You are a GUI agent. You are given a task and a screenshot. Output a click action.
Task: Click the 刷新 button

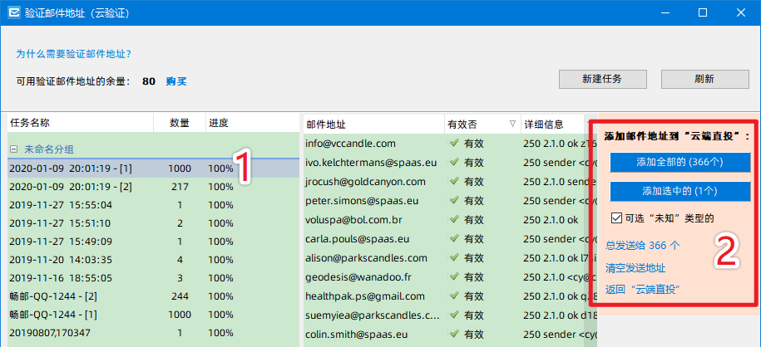click(704, 79)
